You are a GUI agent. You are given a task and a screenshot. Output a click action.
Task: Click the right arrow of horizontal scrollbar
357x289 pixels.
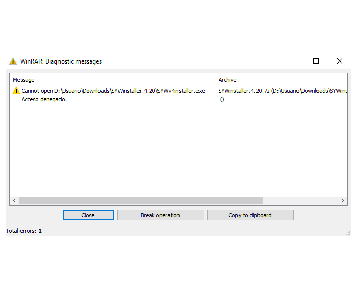pyautogui.click(x=343, y=200)
